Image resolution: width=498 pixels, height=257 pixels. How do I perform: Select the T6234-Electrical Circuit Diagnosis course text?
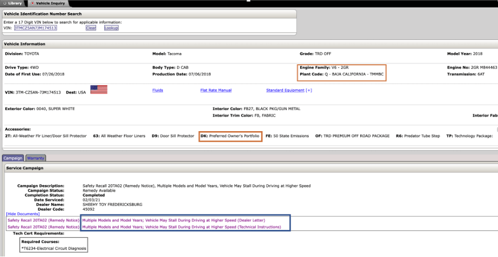coord(54,249)
